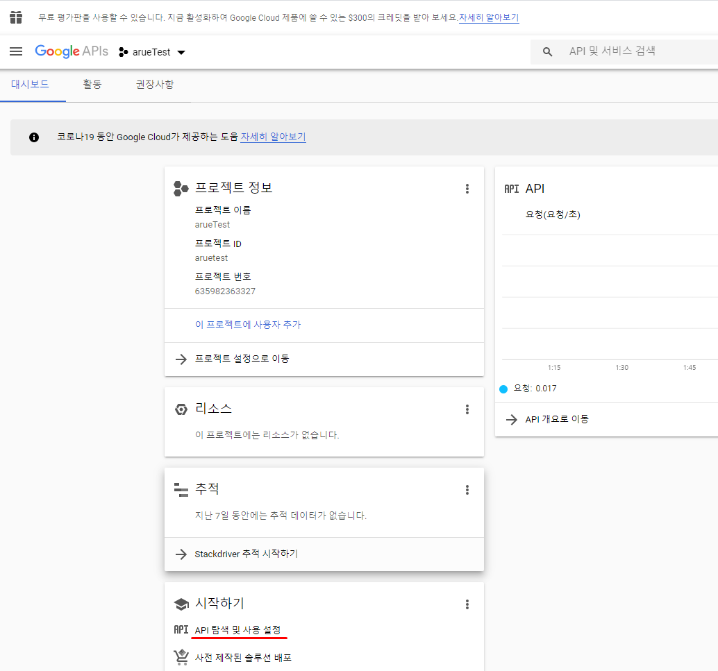718x671 pixels.
Task: Click the 1:45 time label on chart
Action: [690, 368]
